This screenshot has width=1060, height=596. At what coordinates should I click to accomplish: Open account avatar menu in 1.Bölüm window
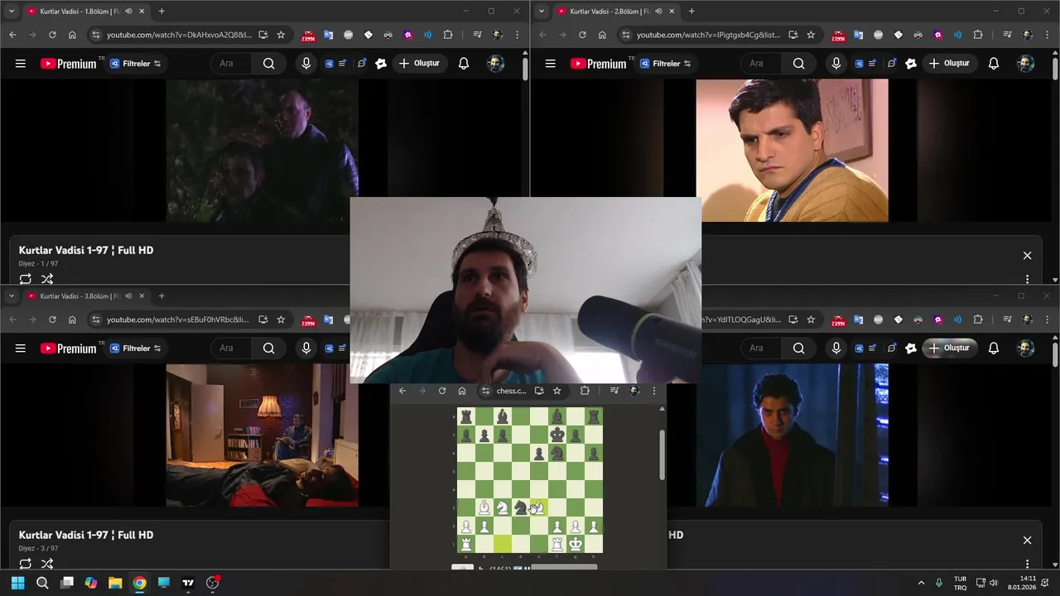point(496,64)
